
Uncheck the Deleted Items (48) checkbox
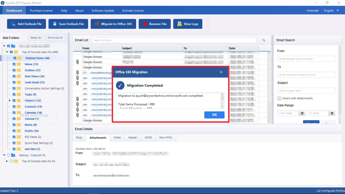(15, 58)
